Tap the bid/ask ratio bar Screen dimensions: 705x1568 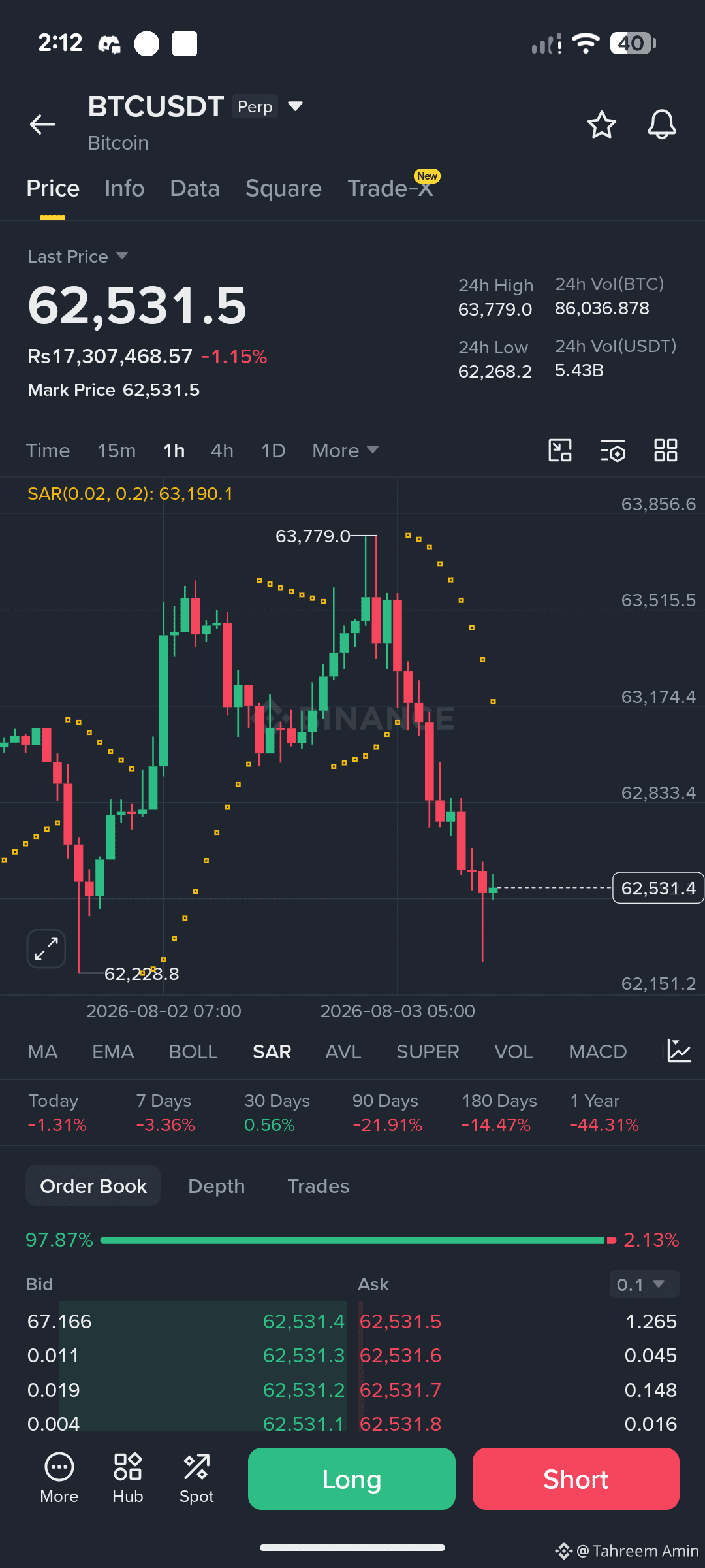358,1239
